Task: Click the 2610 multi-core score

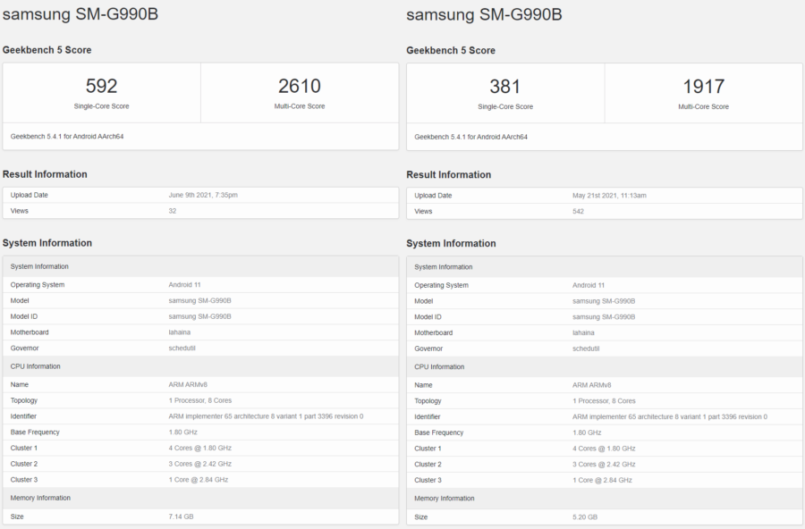Action: [300, 86]
